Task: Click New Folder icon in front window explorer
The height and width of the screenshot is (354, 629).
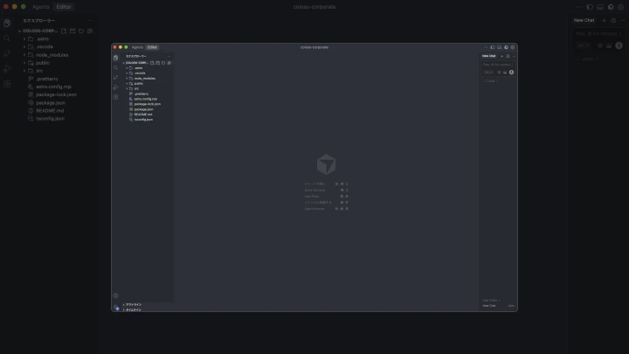Action: pyautogui.click(x=157, y=63)
